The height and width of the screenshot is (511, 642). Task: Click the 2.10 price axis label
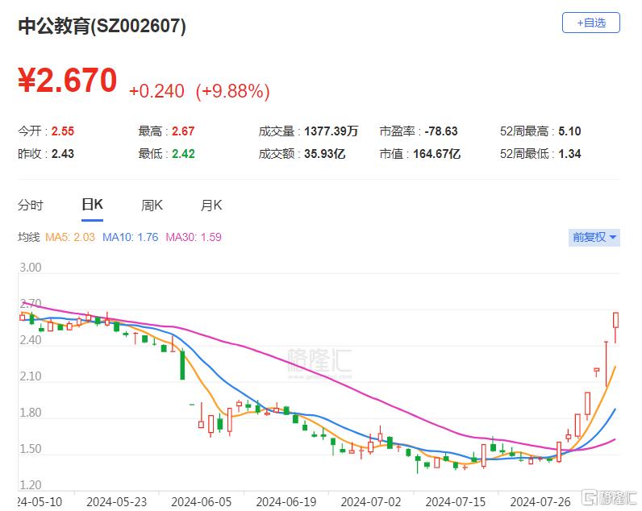coord(31,376)
